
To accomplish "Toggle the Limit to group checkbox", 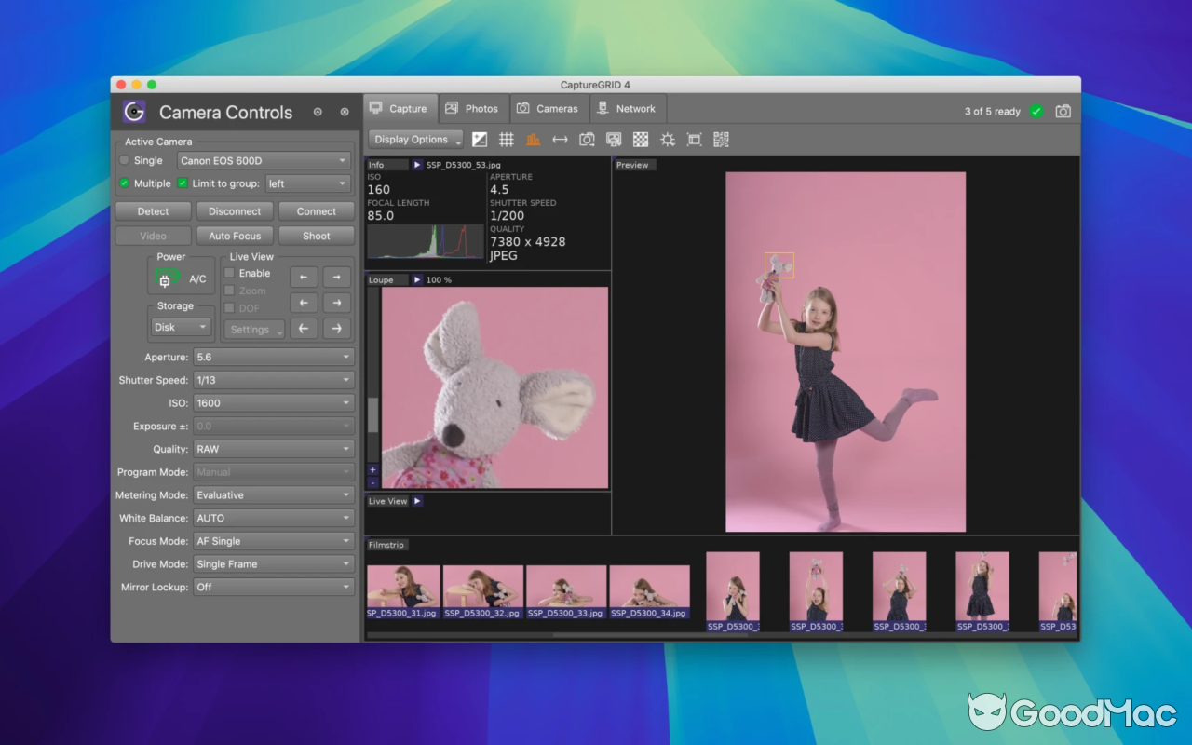I will 183,183.
